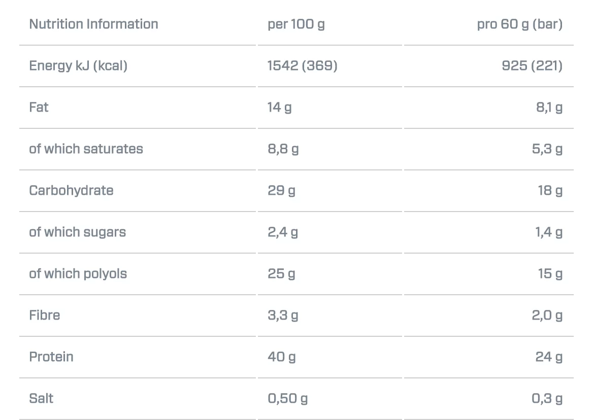Click the of which sugars label
Viewport: 594px width, 420px height.
(77, 232)
